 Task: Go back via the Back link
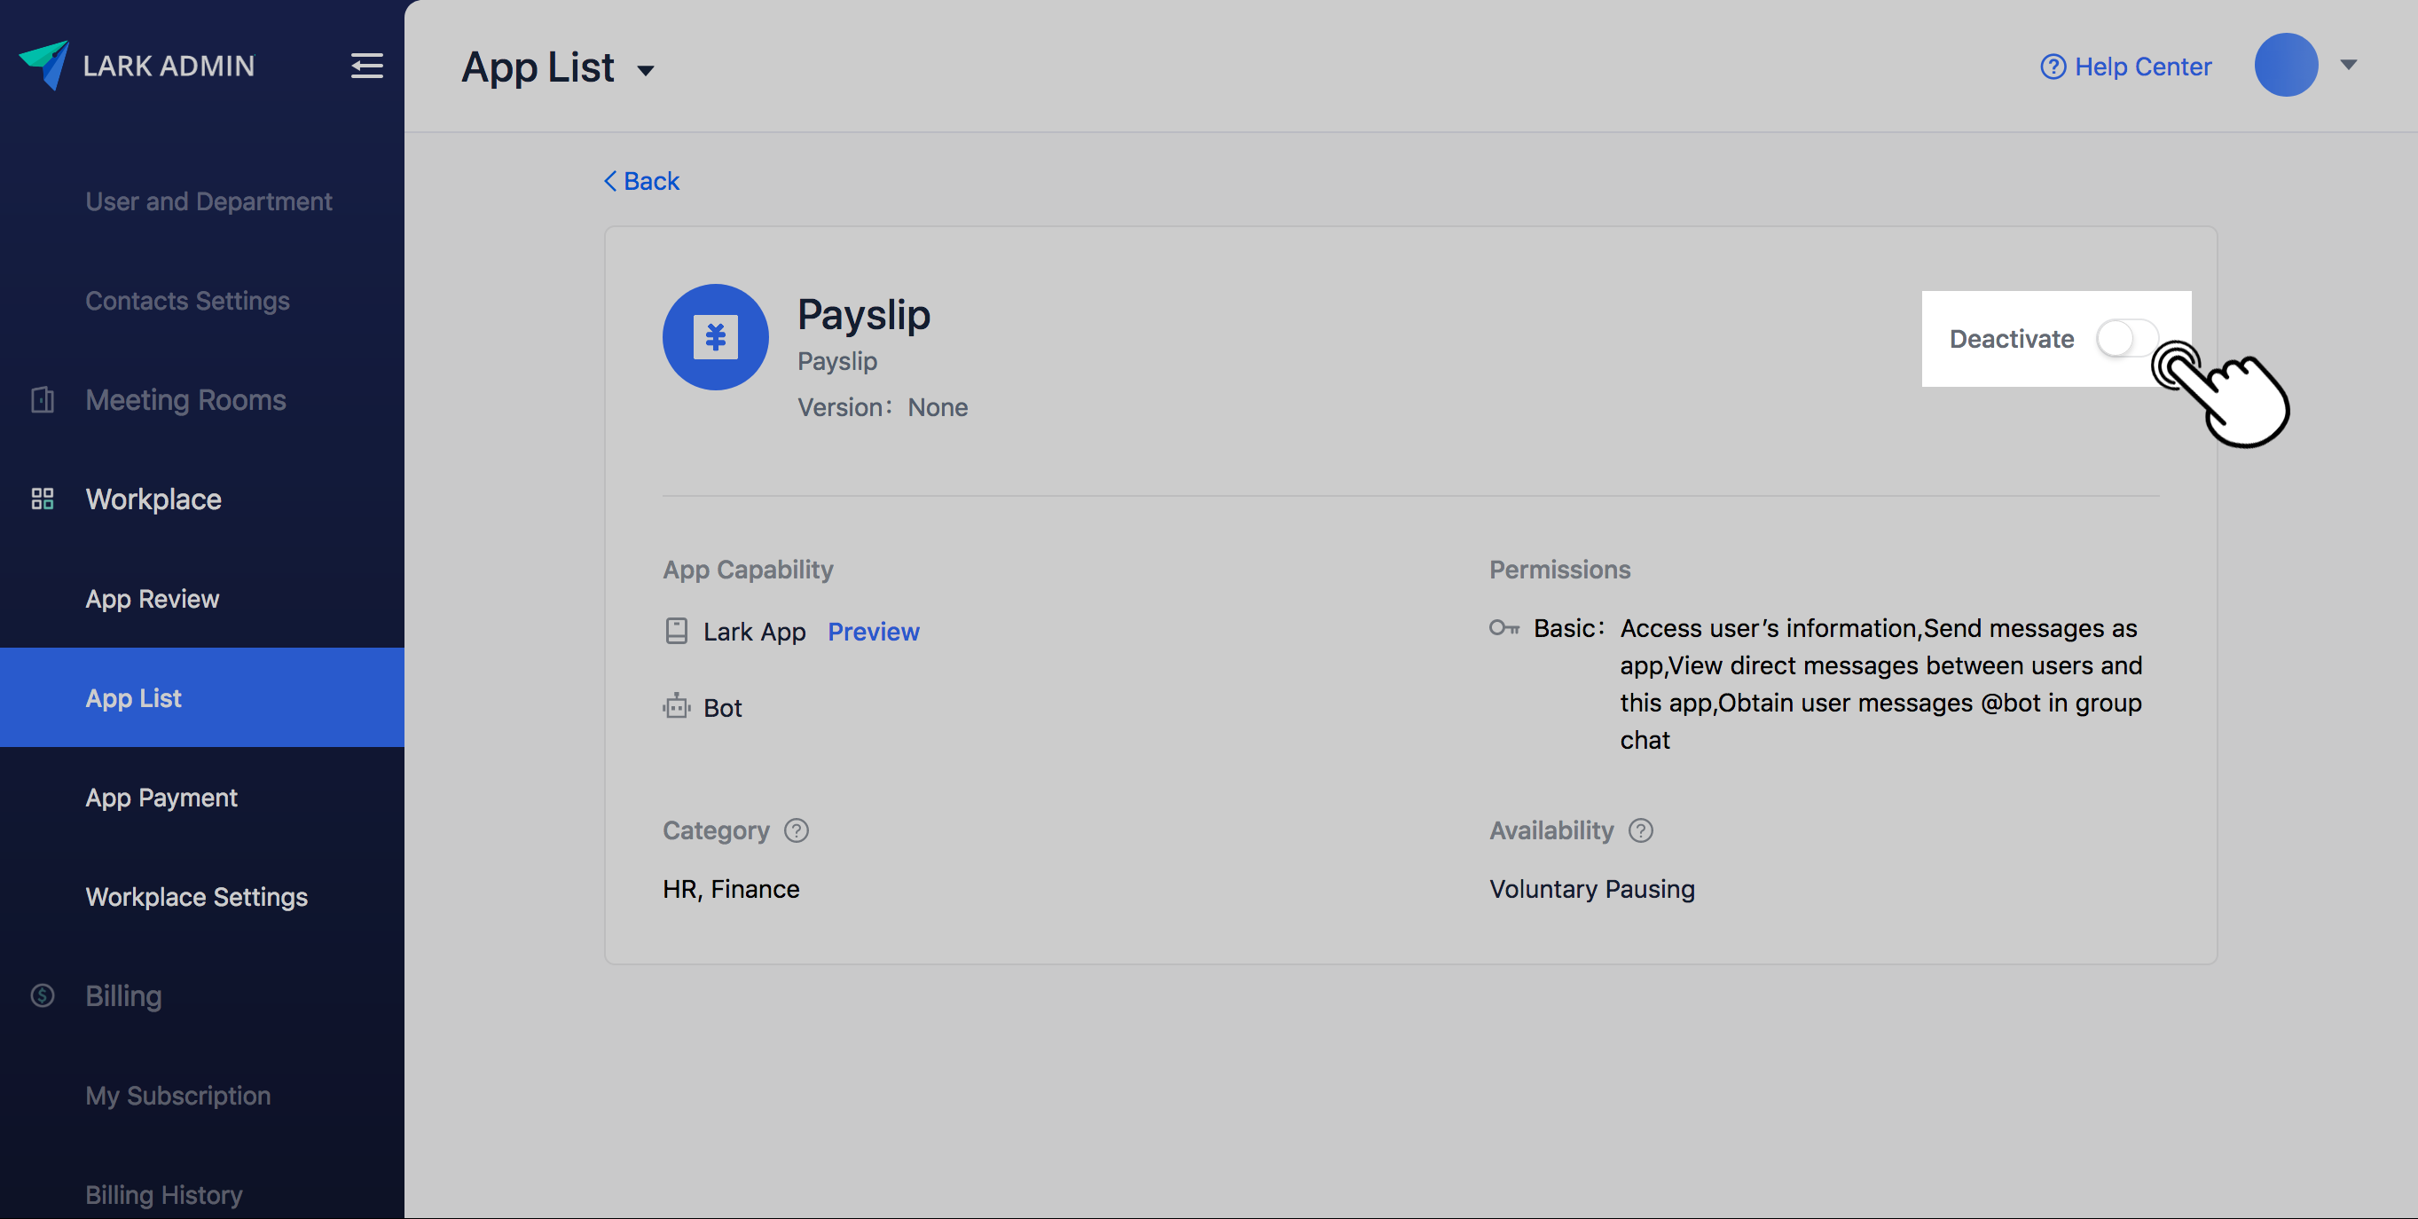tap(641, 180)
